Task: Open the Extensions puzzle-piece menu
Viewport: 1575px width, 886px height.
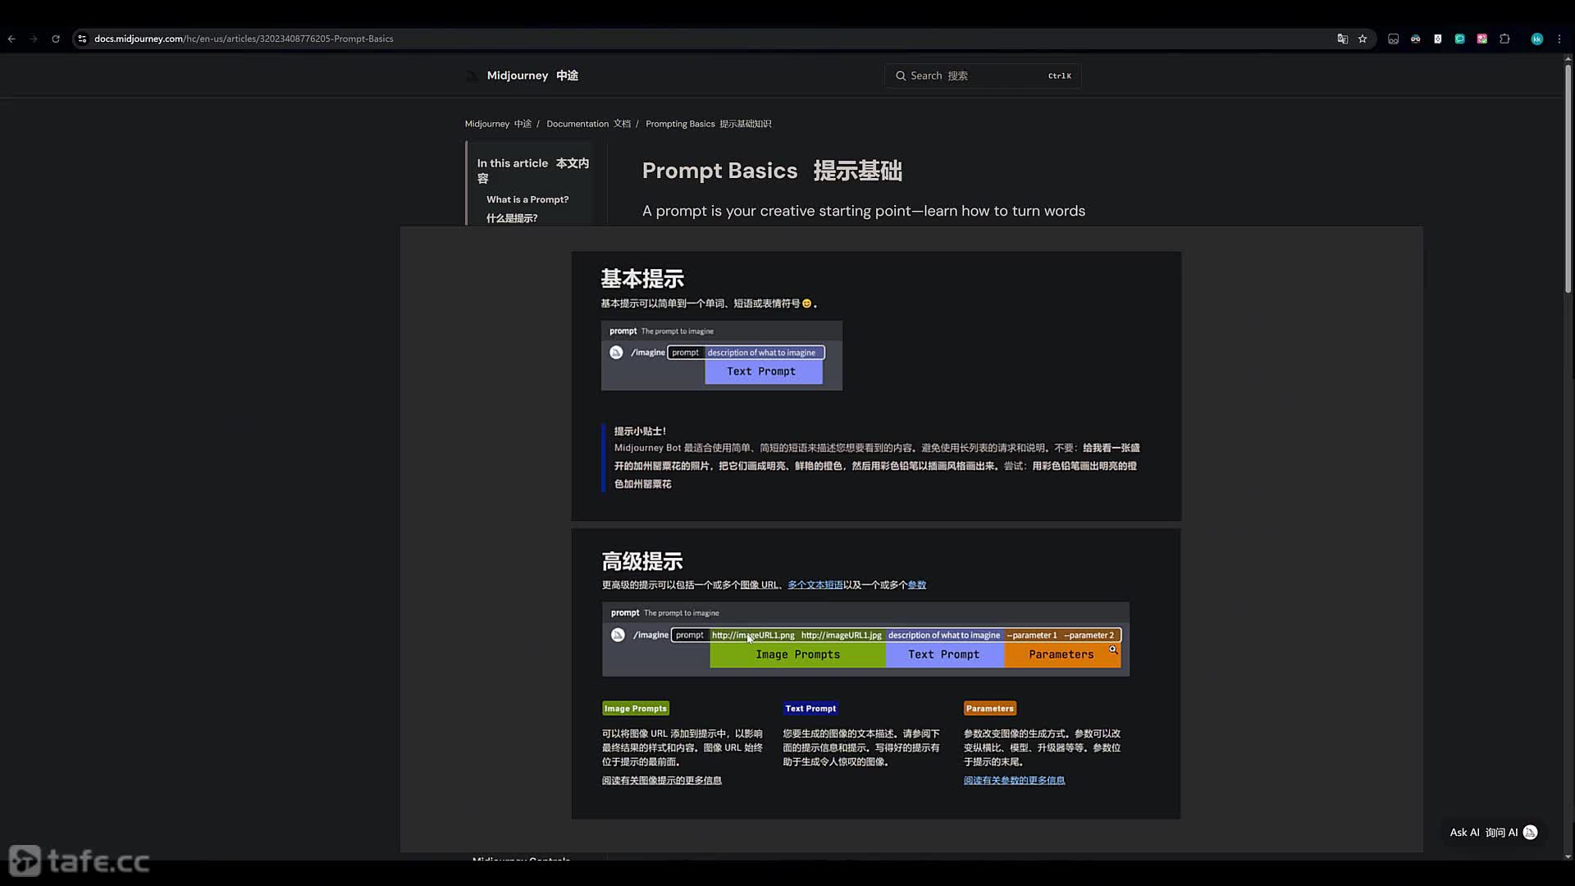Action: [1504, 39]
